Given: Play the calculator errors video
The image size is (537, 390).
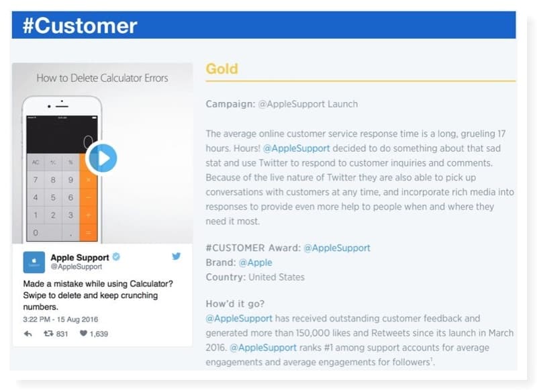Looking at the screenshot, I should click(102, 158).
